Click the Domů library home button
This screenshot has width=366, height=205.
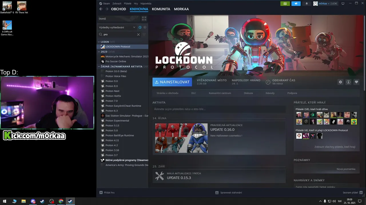[x=119, y=19]
